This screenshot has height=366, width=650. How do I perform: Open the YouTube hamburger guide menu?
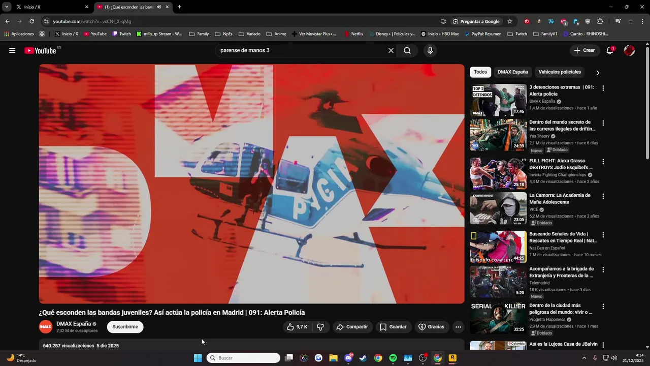tap(12, 50)
